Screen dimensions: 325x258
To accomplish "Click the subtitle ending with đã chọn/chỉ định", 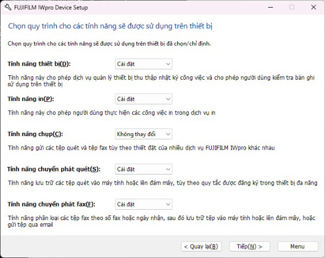I will [109, 44].
